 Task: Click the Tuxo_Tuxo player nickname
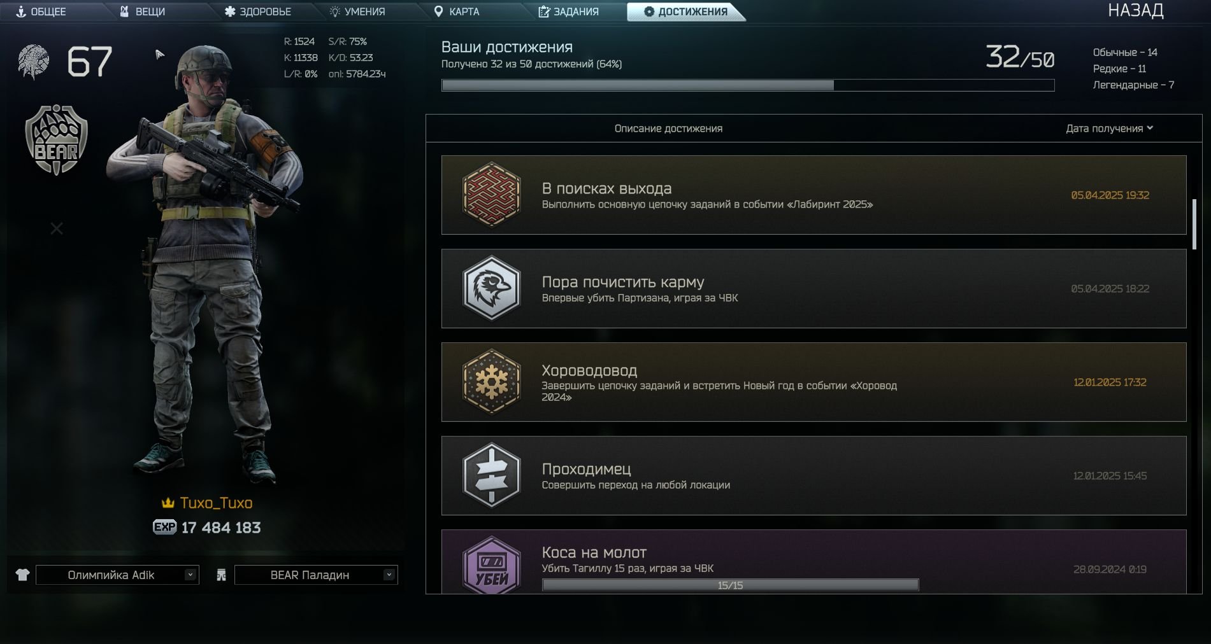coord(216,503)
